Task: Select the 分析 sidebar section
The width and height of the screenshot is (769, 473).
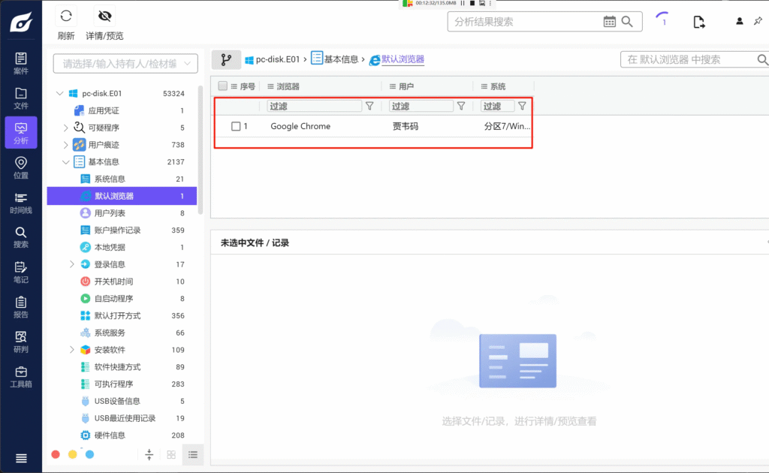Action: (20, 133)
